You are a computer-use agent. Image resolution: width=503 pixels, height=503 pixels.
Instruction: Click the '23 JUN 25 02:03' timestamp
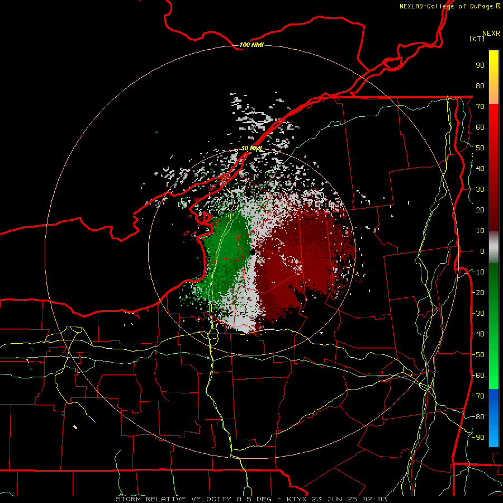350,499
